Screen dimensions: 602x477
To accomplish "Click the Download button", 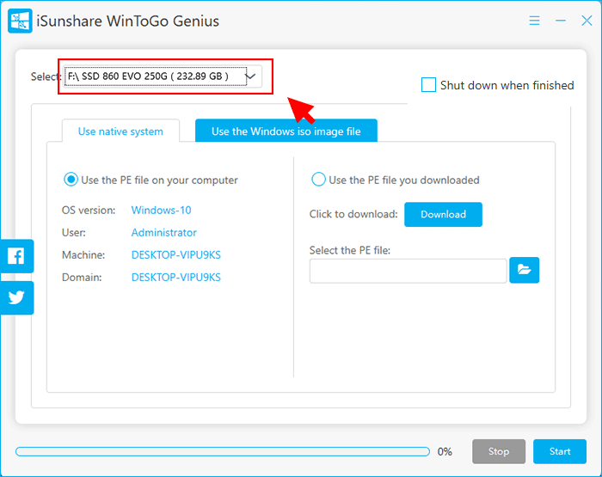I will [443, 214].
